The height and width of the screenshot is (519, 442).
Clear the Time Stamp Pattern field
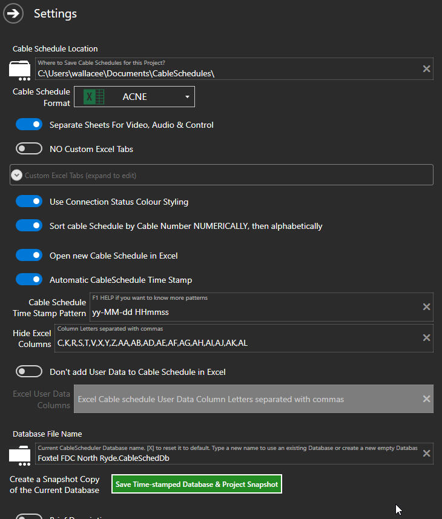click(x=426, y=307)
